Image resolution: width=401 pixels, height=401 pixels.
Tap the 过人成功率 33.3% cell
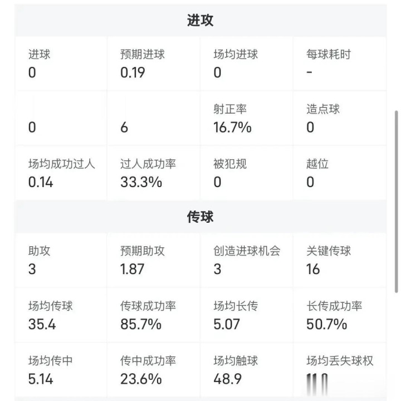point(153,173)
